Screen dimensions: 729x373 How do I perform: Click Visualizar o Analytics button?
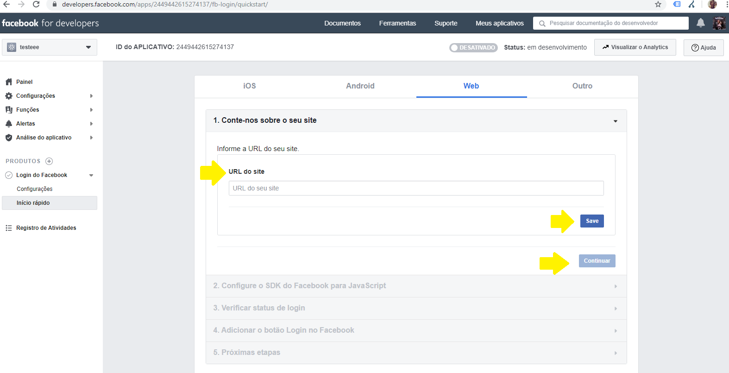pyautogui.click(x=635, y=47)
